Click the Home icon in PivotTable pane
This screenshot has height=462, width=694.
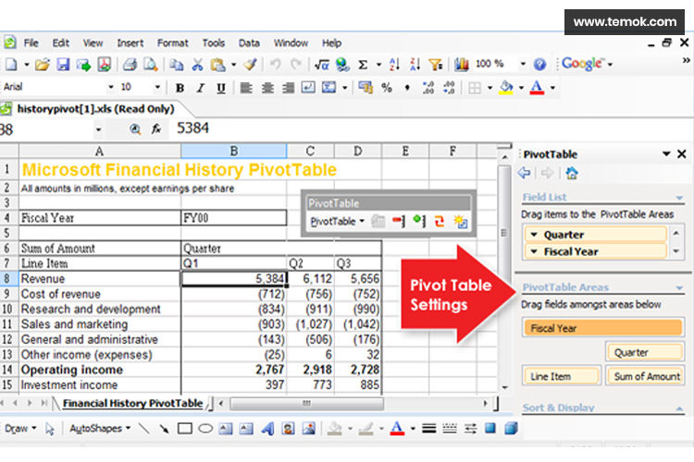click(572, 173)
